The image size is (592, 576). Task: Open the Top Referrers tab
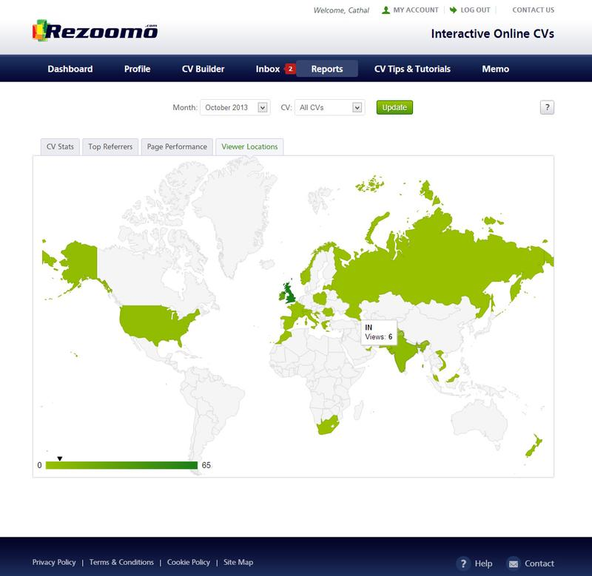(x=110, y=146)
